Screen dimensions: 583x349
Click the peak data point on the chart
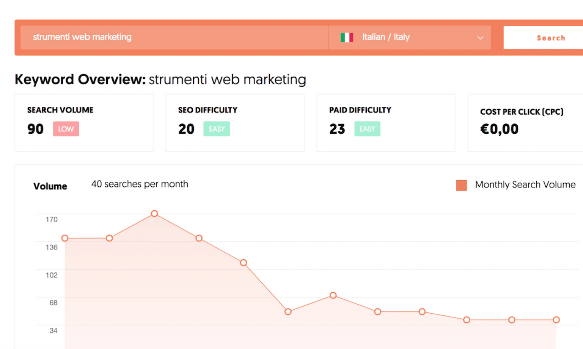154,213
